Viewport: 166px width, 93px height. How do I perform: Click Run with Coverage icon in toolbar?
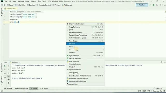tap(157, 5)
